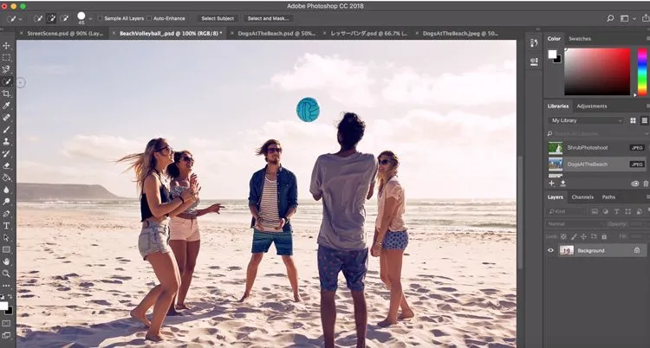Hide the Background layer with eye icon
The image size is (650, 348).
pyautogui.click(x=550, y=250)
